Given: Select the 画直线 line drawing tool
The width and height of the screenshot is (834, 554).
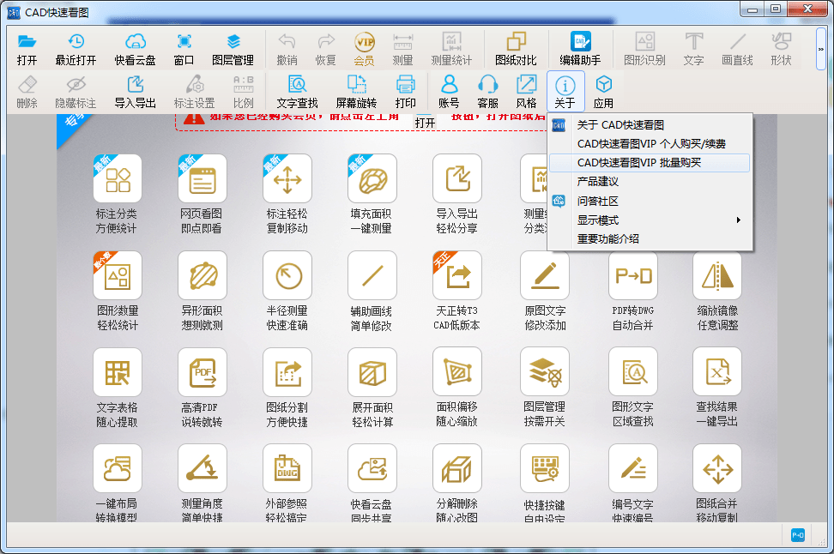Looking at the screenshot, I should (735, 48).
